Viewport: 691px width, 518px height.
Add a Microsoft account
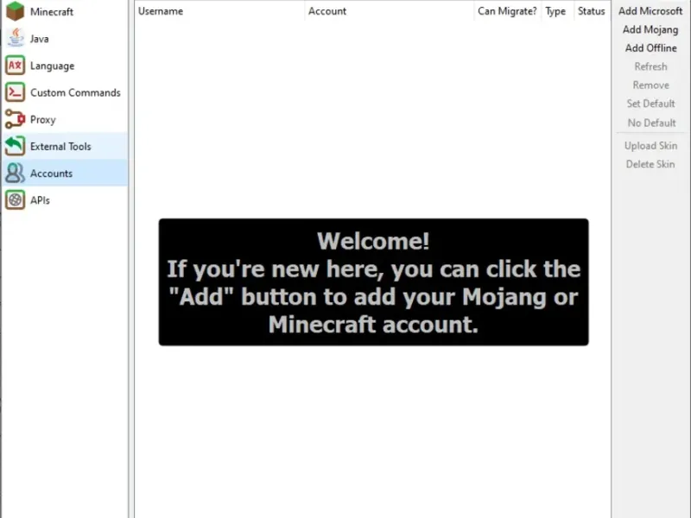pos(650,11)
